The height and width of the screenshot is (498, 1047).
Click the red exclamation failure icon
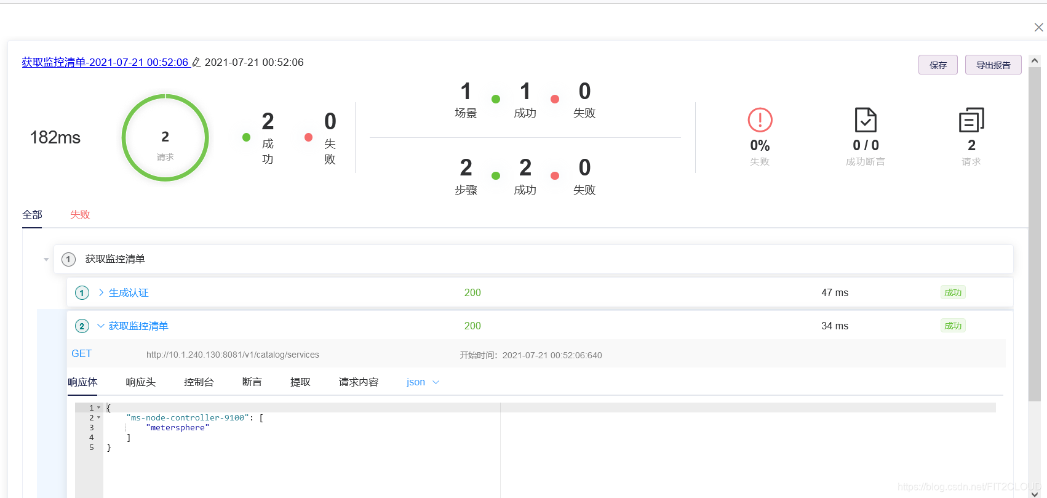tap(760, 120)
